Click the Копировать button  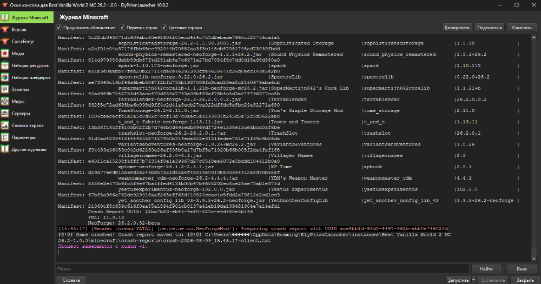(457, 28)
